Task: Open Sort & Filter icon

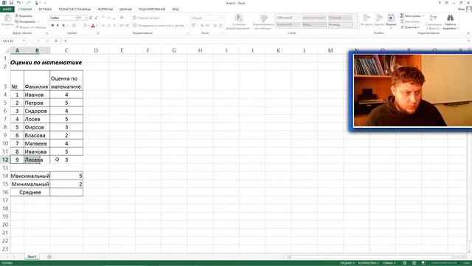Action: tap(434, 18)
